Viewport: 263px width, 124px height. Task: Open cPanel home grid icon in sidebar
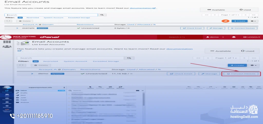pos(7,42)
